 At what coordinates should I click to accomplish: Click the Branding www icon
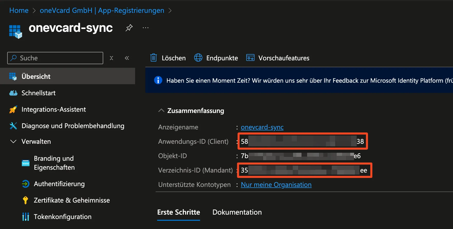pyautogui.click(x=26, y=163)
